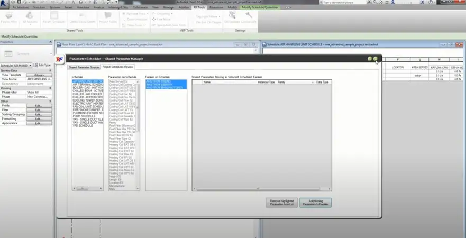Click the View Name value field
466x238 pixels.
tap(39, 79)
